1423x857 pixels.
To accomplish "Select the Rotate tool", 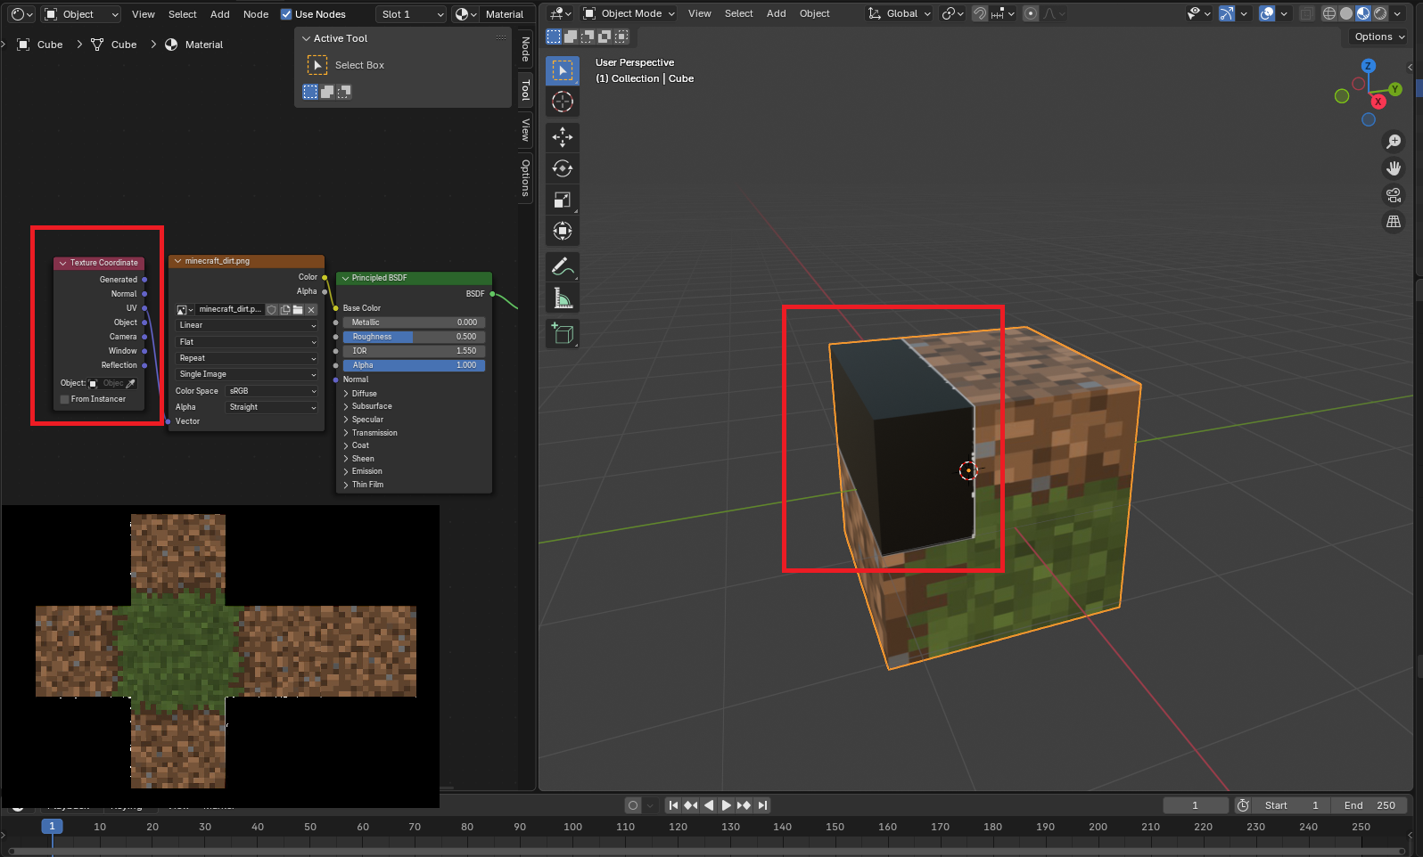I will (x=562, y=168).
